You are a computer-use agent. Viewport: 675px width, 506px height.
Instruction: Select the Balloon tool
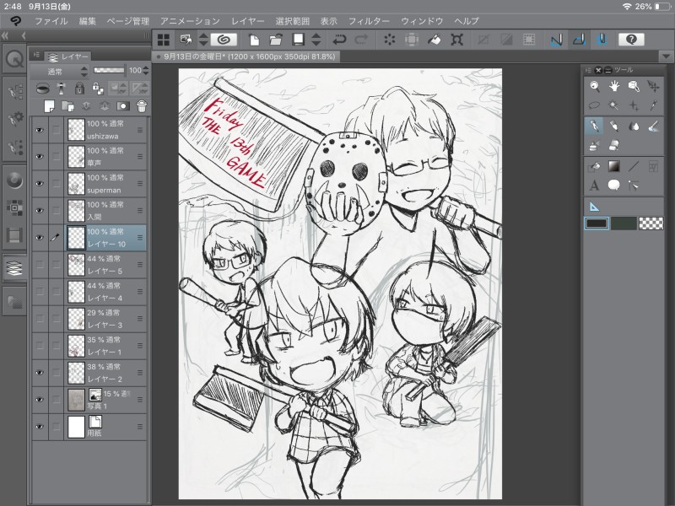click(614, 186)
